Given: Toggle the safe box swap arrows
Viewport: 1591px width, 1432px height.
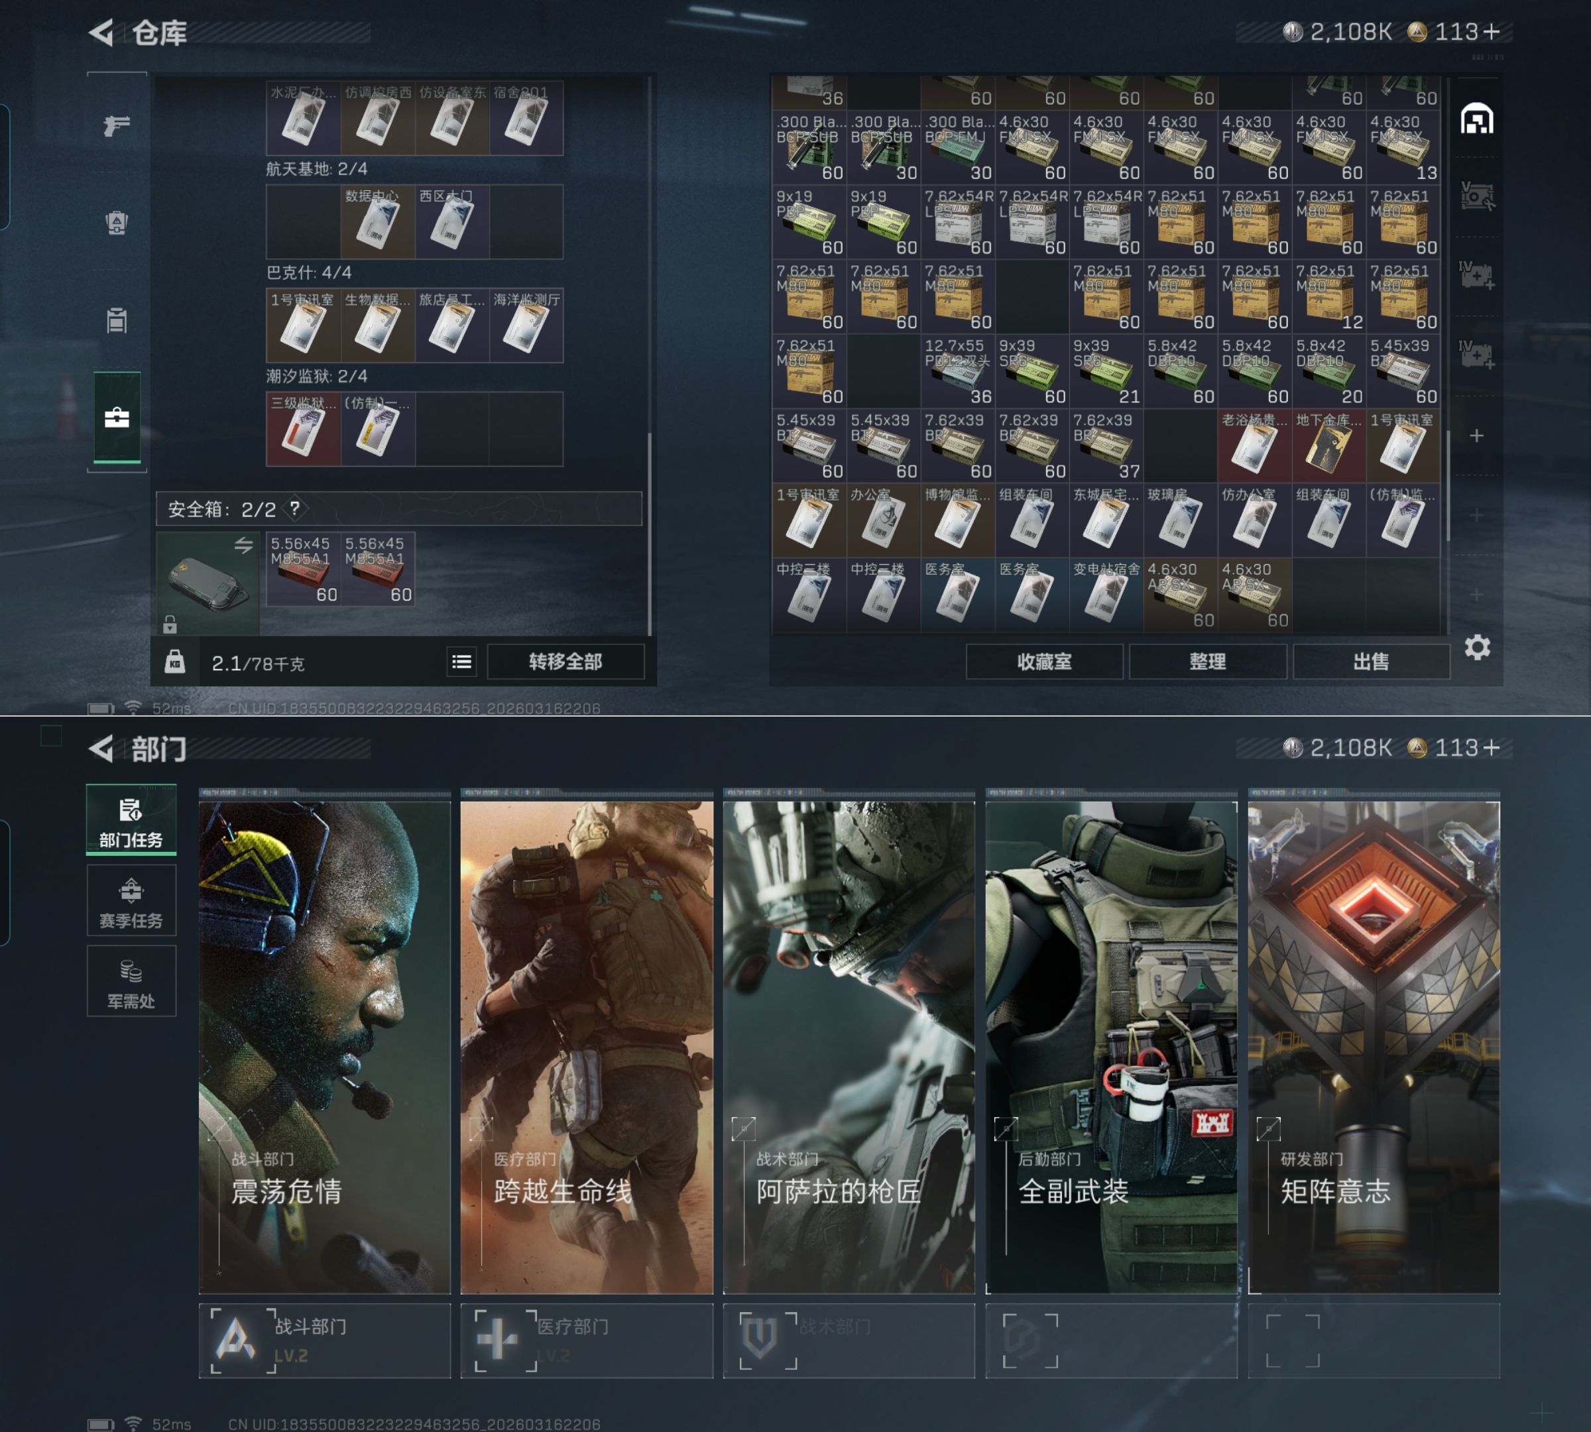Looking at the screenshot, I should pyautogui.click(x=243, y=544).
